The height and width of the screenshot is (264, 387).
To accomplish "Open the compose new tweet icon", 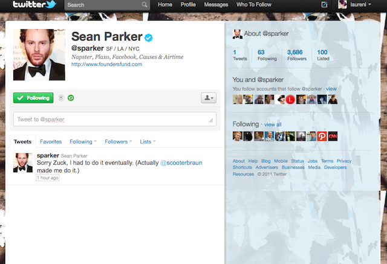I will [x=324, y=4].
